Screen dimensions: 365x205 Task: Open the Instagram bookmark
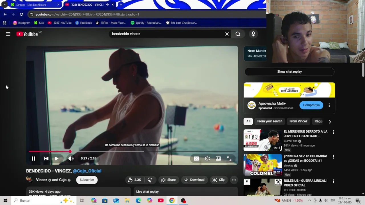click(x=22, y=23)
